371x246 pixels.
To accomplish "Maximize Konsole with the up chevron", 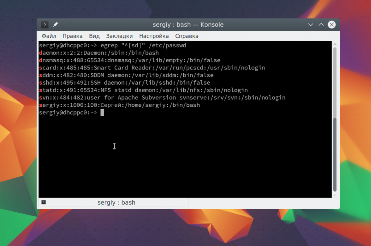I will (x=321, y=25).
